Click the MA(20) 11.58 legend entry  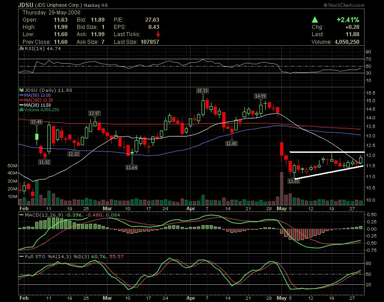tap(37, 105)
